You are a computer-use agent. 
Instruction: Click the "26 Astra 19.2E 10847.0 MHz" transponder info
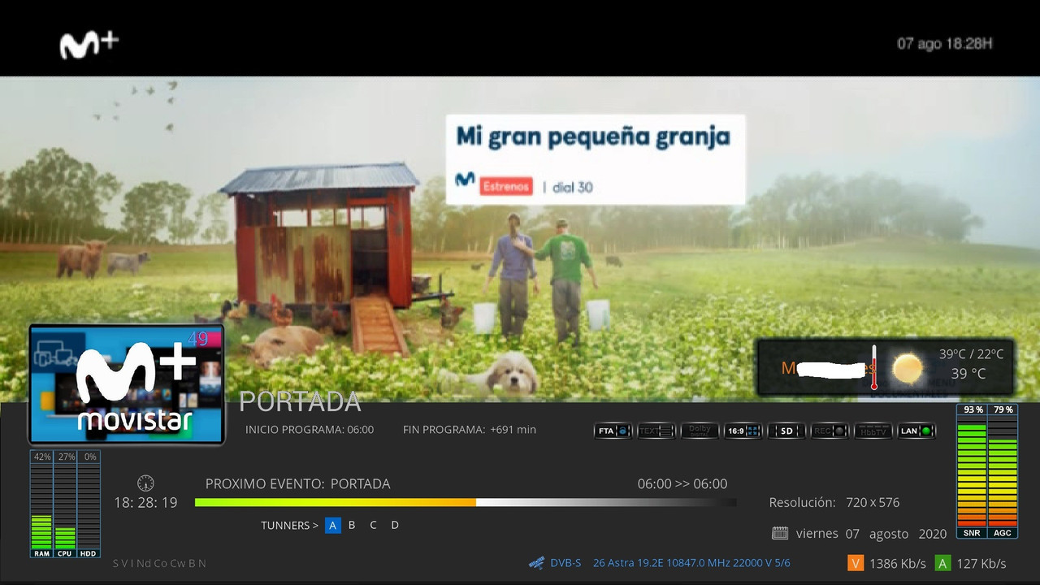click(x=691, y=563)
